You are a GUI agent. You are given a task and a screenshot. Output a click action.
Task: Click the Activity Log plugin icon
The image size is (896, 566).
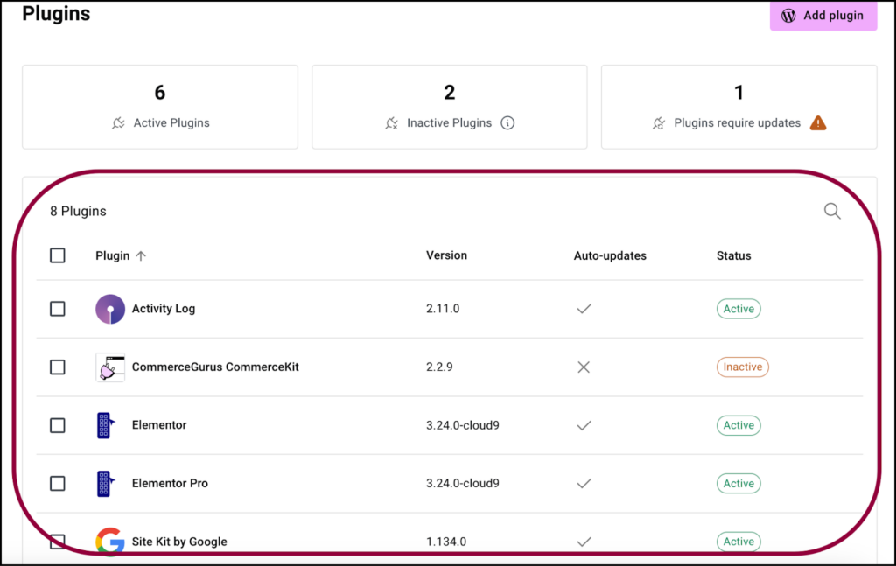(110, 309)
